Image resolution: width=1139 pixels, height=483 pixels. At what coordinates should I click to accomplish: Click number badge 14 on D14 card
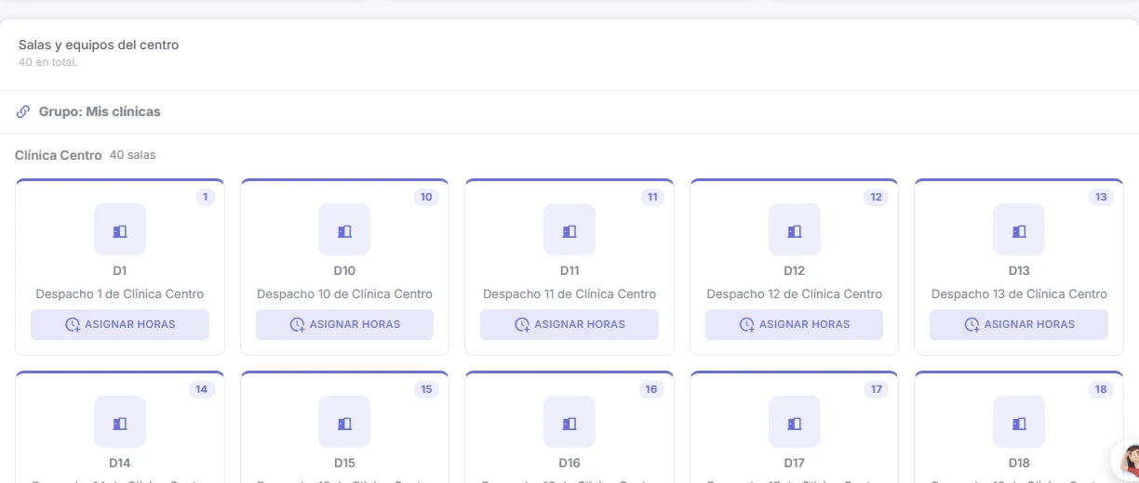(x=202, y=389)
